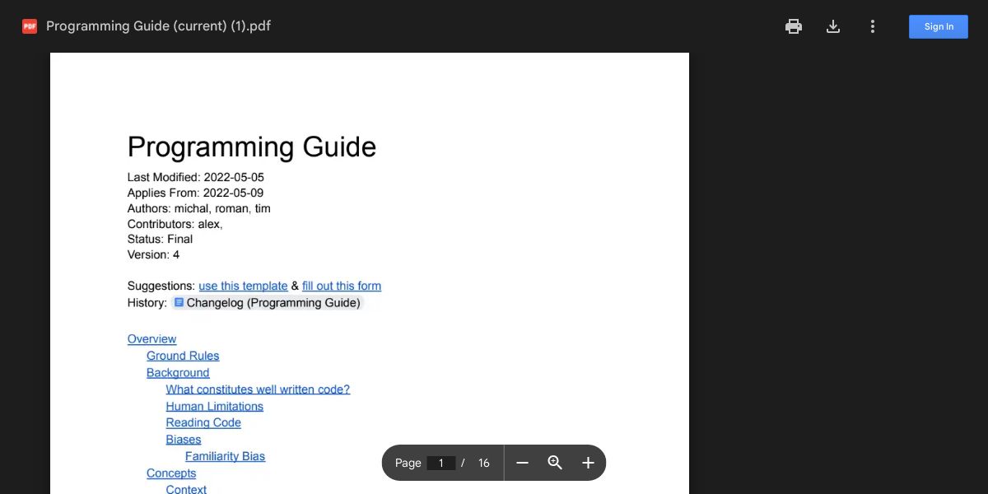Click 'Contributors: alex,' line
Screen dimensions: 988x494
pos(175,224)
